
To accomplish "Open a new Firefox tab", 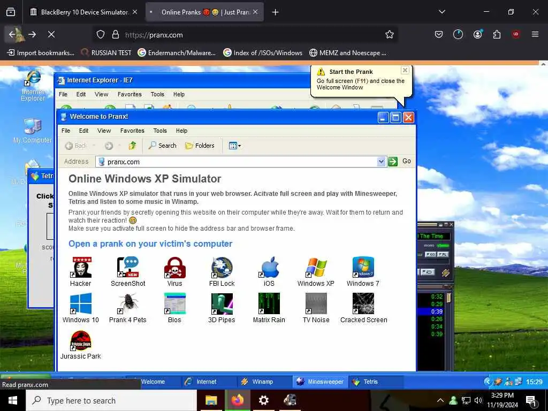I will click(x=276, y=12).
